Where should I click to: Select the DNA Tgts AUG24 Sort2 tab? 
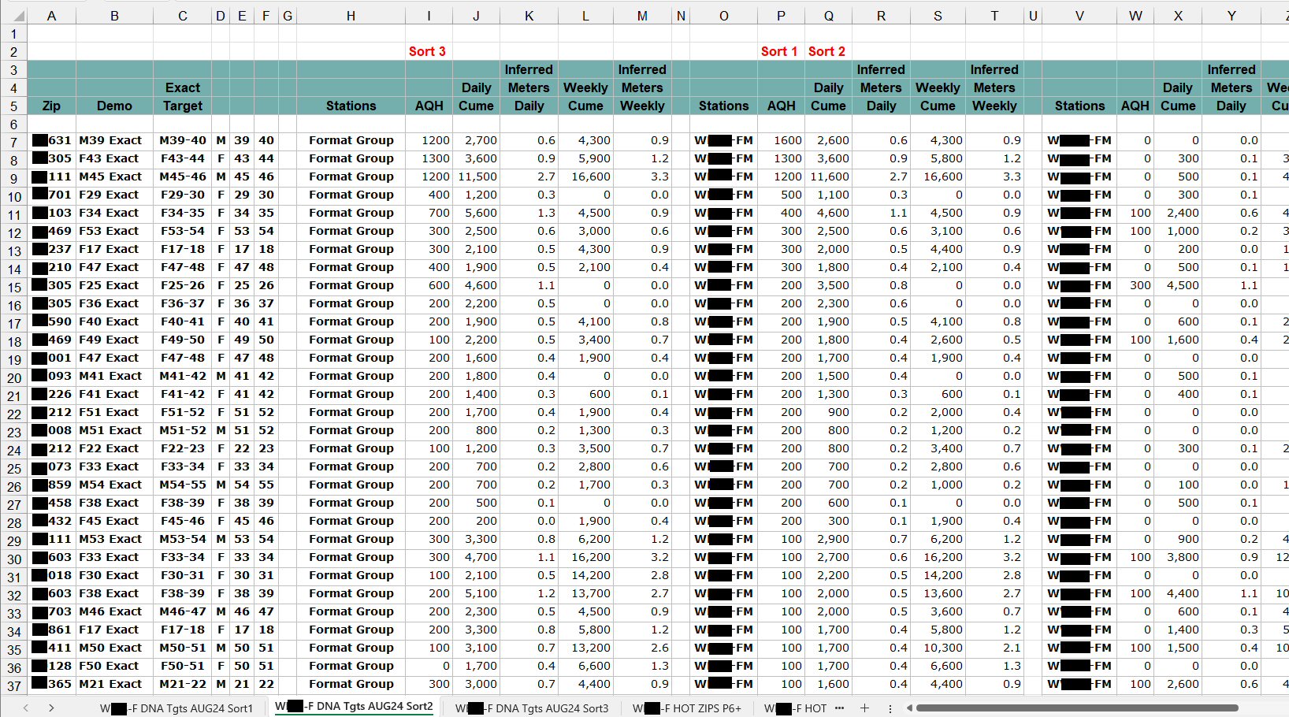(x=354, y=707)
